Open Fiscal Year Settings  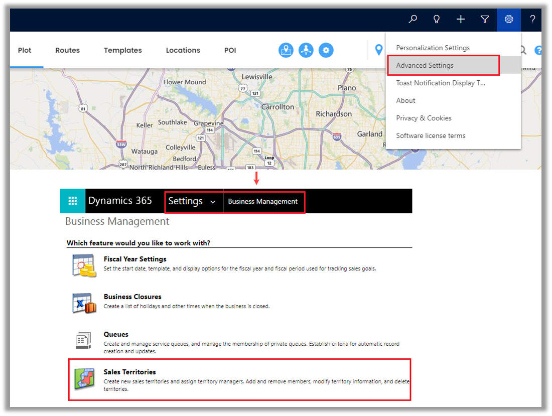tap(135, 259)
